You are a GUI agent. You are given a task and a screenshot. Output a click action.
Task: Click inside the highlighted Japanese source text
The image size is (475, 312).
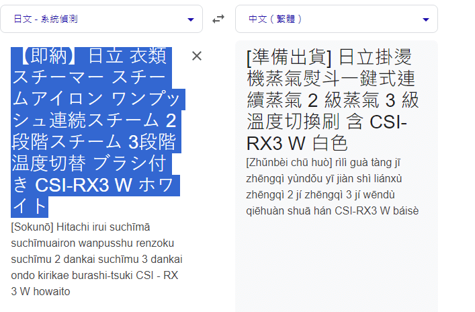[97, 132]
